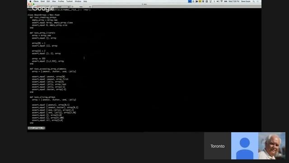
Task: Open the iTerm application menu
Action: (x=36, y=1)
